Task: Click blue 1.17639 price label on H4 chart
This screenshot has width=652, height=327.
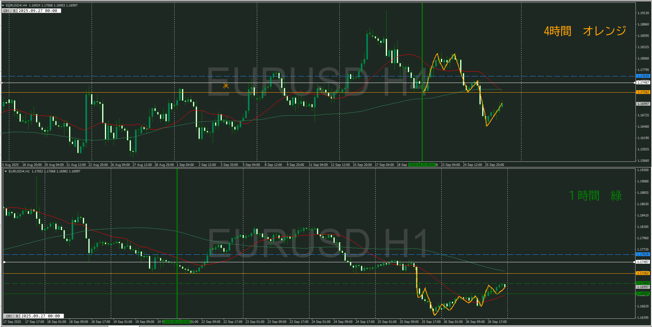Action: [x=643, y=76]
